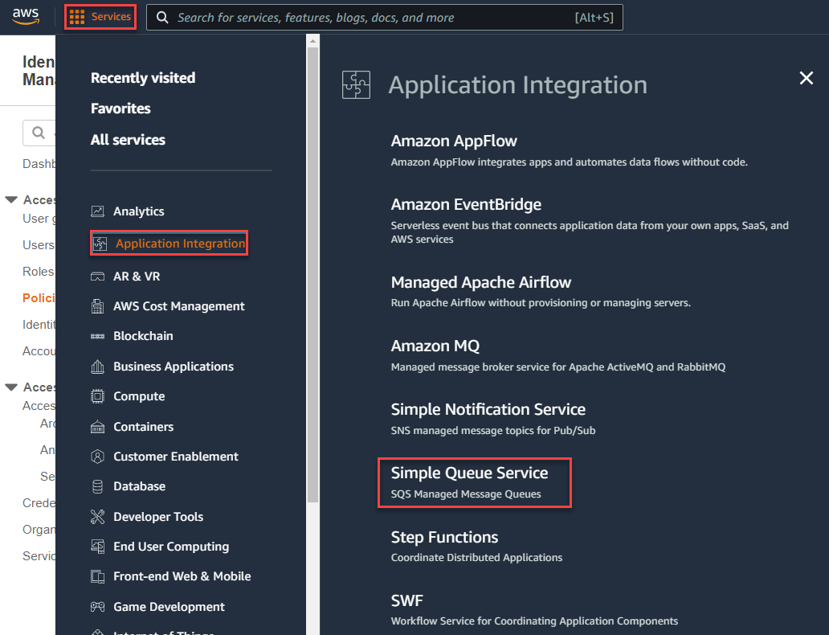Viewport: 829px width, 635px height.
Task: Select the Game Development gamepad icon
Action: point(98,606)
